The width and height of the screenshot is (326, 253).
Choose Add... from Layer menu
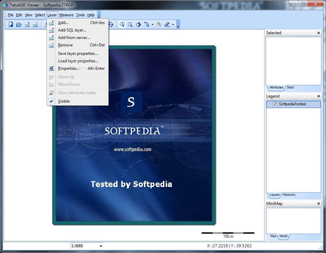tap(78, 23)
